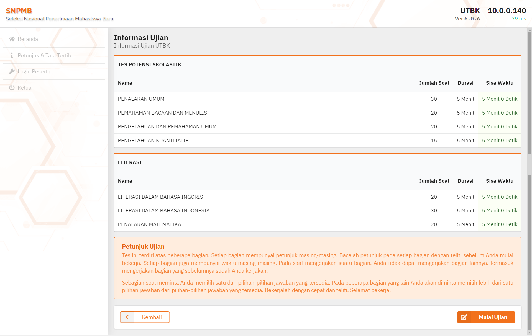Click the Beranda home icon
532x336 pixels.
(x=12, y=39)
